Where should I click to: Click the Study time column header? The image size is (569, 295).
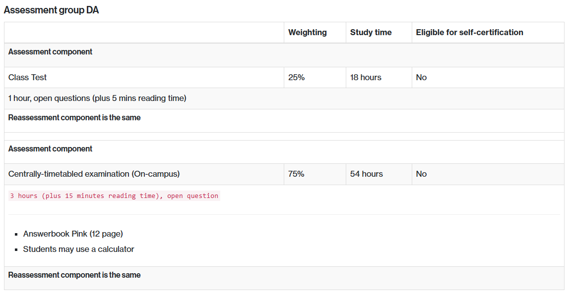click(x=371, y=33)
